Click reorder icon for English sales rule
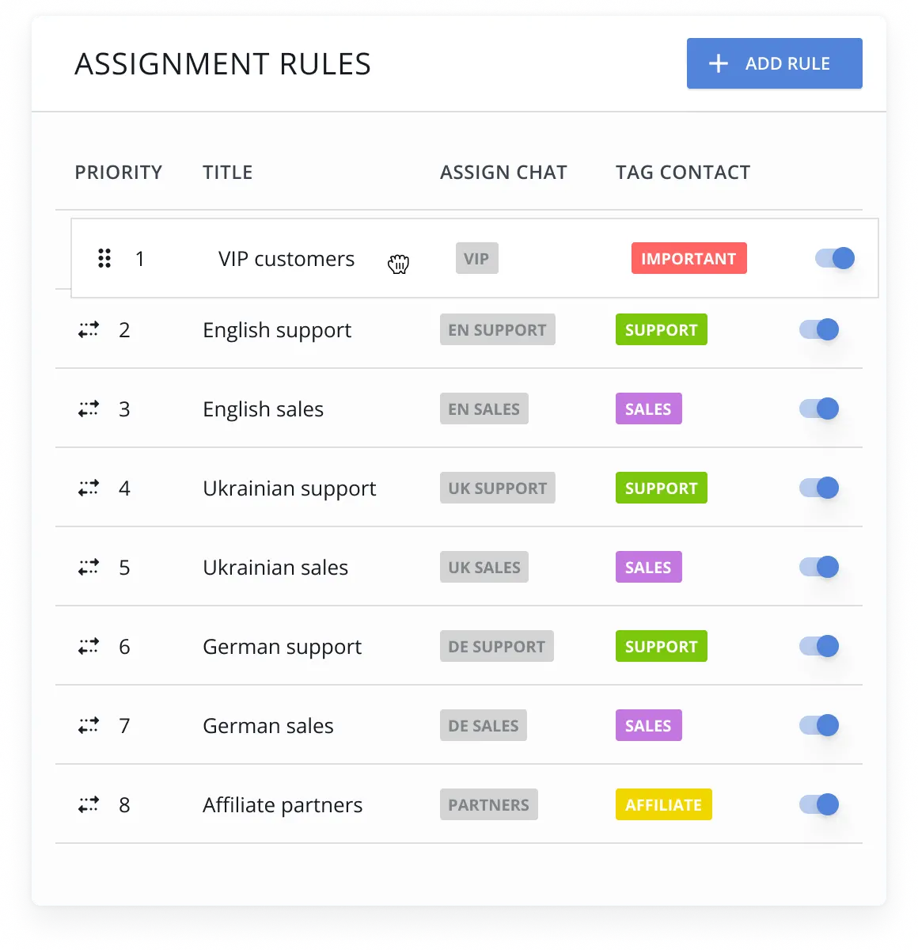Image resolution: width=918 pixels, height=950 pixels. click(x=89, y=408)
